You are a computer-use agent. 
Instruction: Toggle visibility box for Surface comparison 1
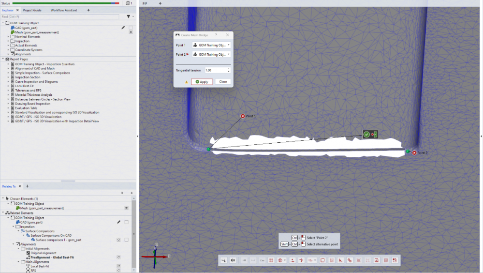[x=126, y=240]
